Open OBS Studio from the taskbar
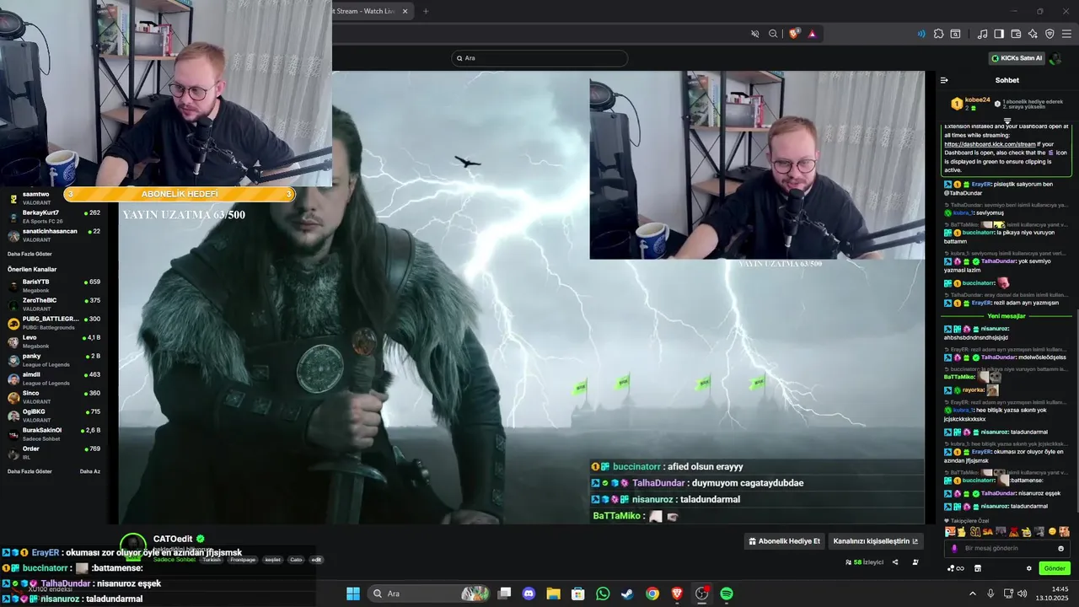The image size is (1079, 607). tap(701, 594)
